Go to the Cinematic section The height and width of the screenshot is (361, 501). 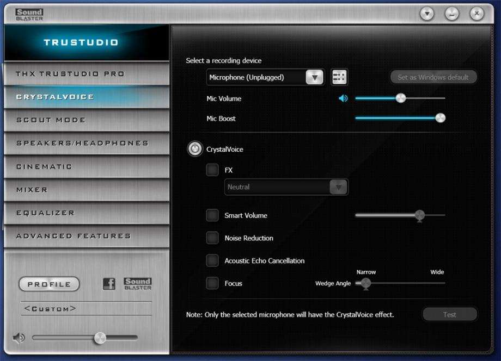[x=87, y=166]
